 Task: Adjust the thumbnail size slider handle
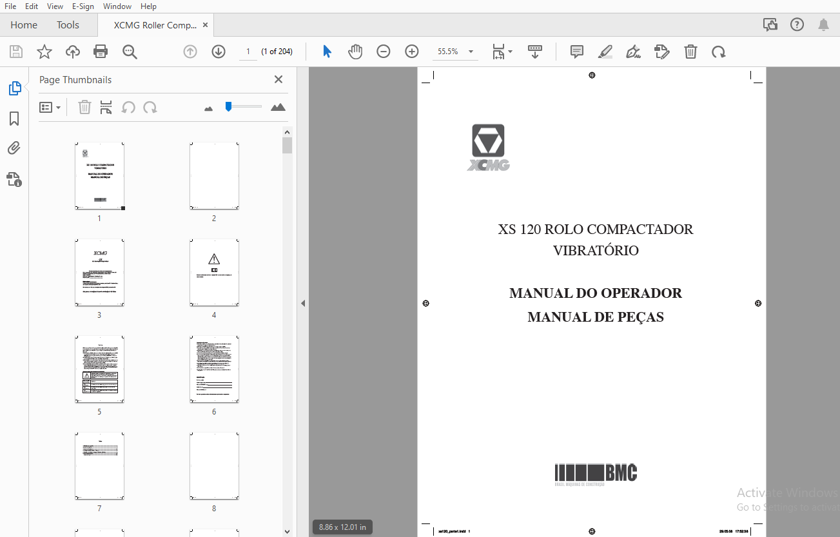coord(228,106)
